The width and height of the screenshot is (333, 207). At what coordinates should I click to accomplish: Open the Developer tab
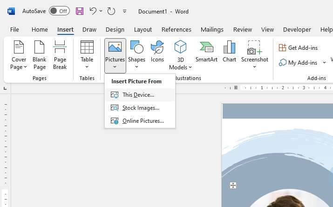coord(297,29)
